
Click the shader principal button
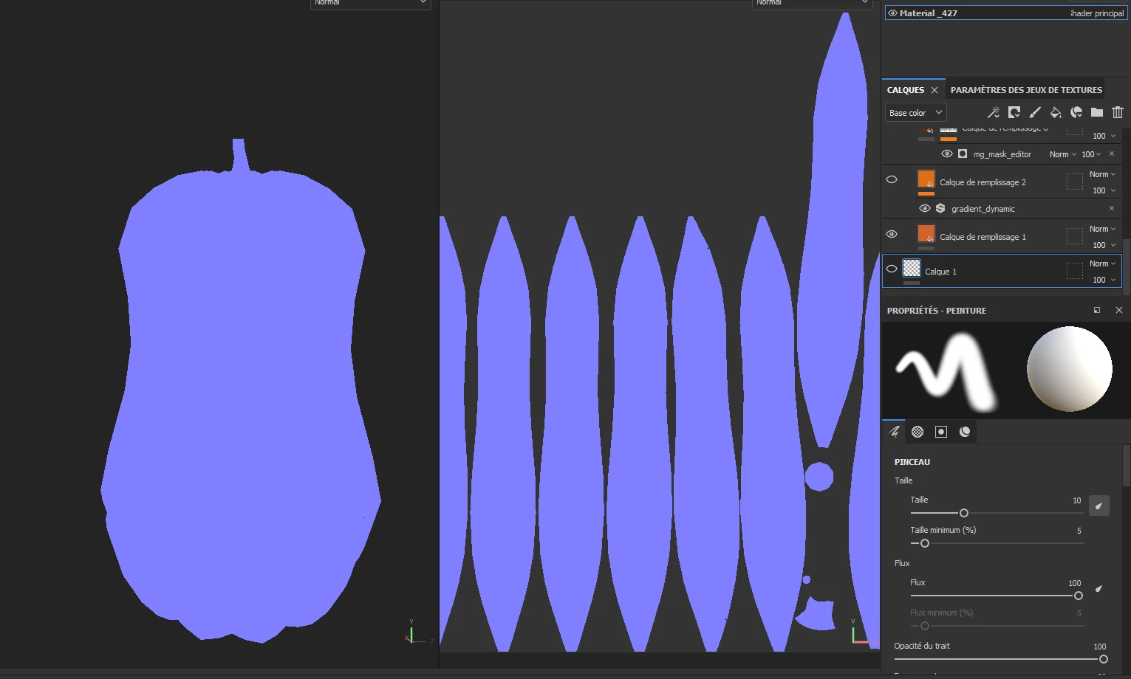(x=1098, y=13)
